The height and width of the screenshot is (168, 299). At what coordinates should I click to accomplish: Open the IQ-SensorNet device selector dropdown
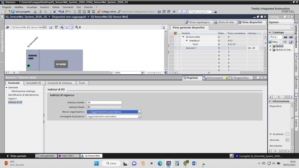pos(45,27)
